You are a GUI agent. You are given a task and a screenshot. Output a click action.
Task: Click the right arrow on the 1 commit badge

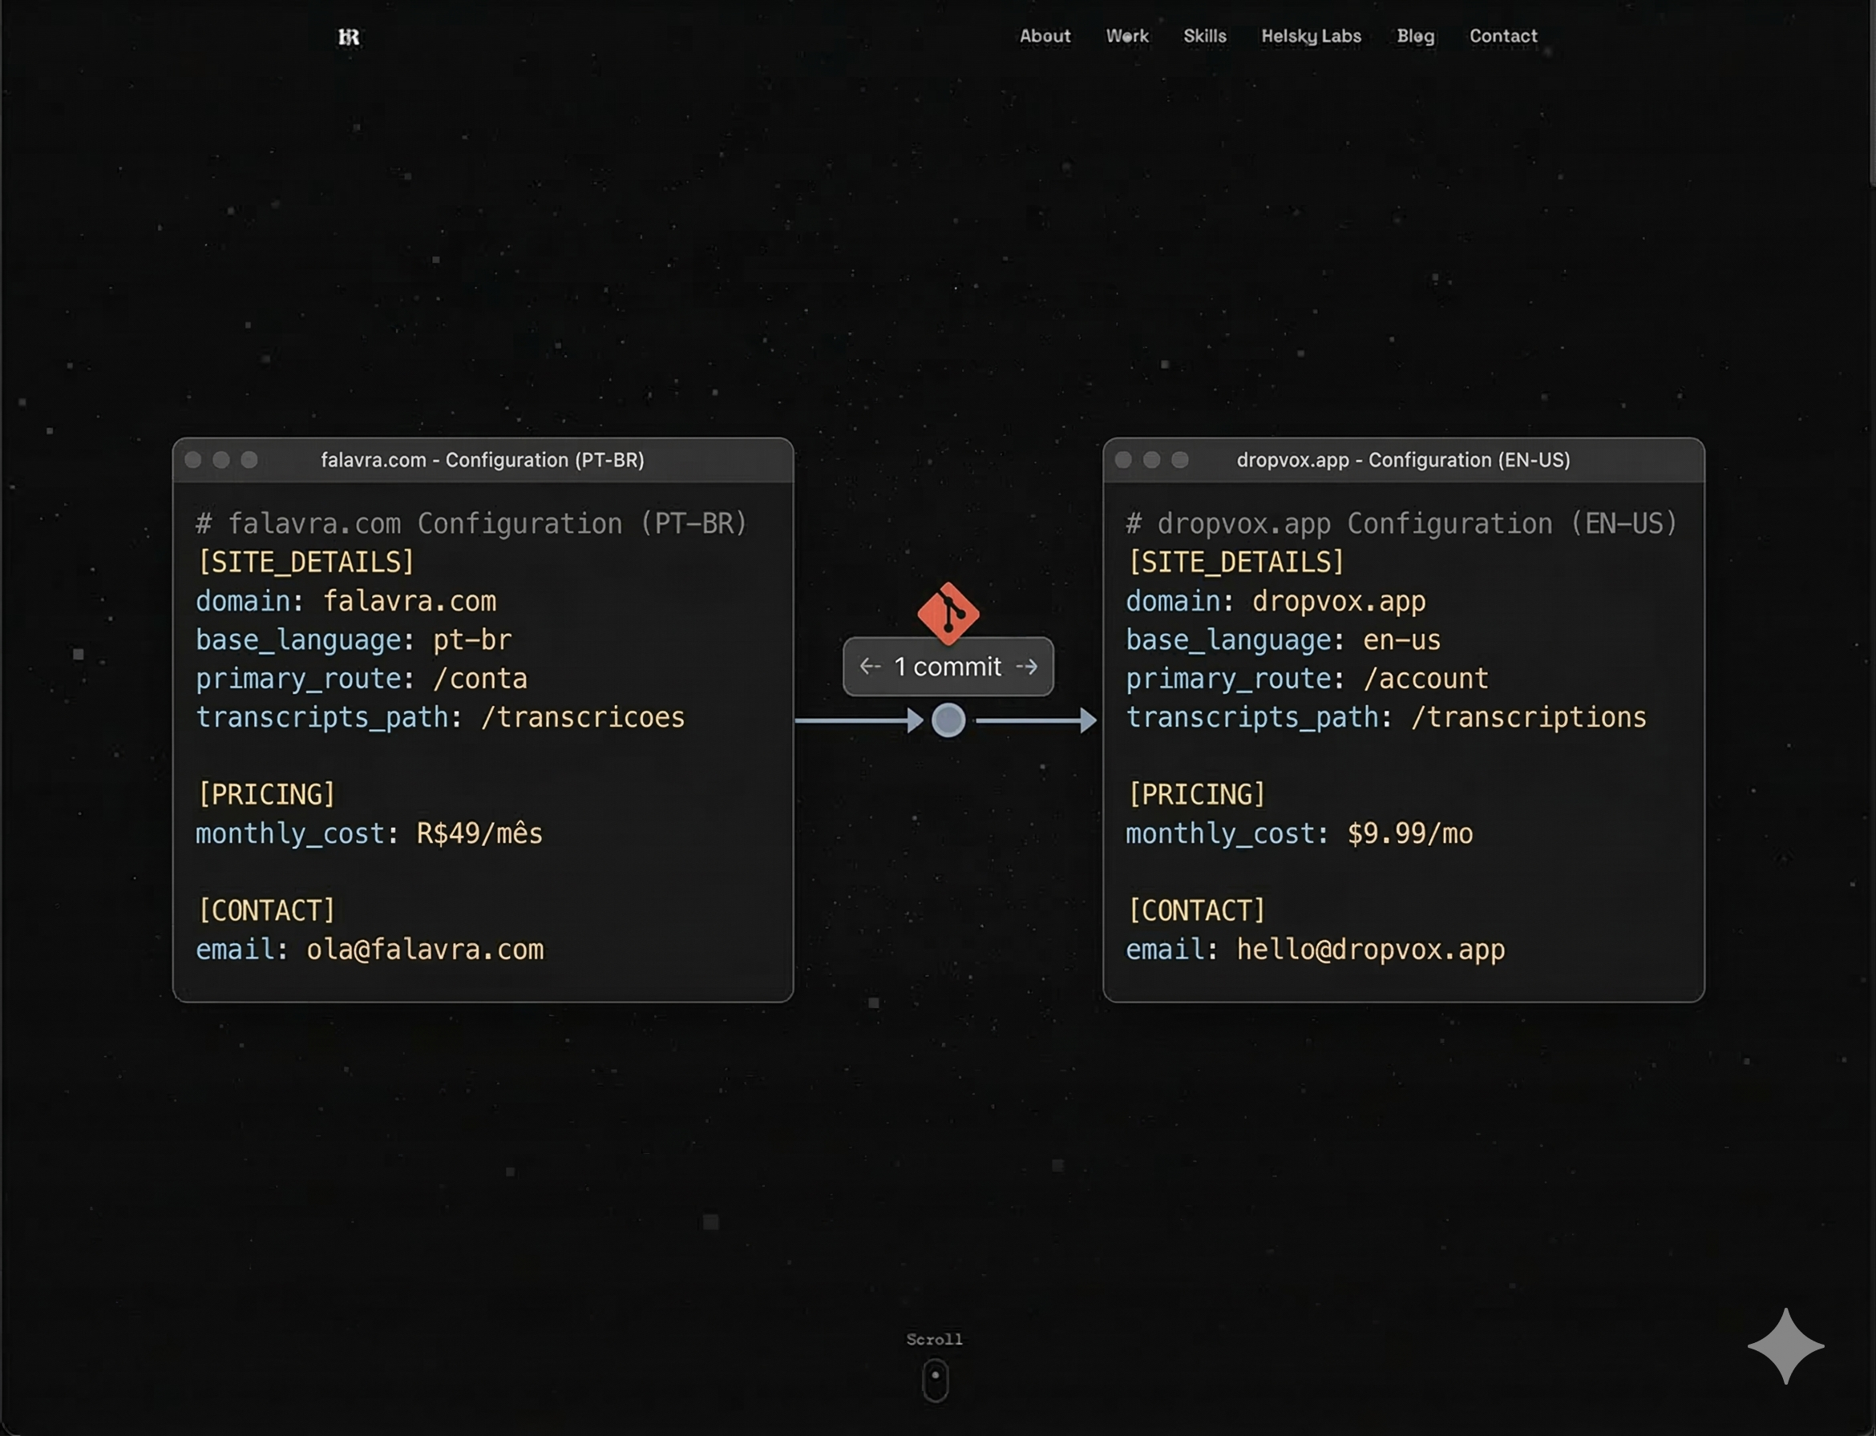point(1028,667)
